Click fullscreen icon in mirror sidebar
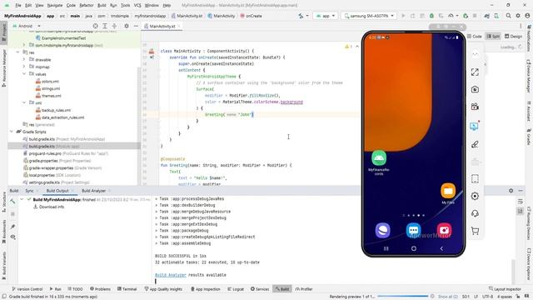The height and width of the screenshot is (300, 533). [x=475, y=72]
